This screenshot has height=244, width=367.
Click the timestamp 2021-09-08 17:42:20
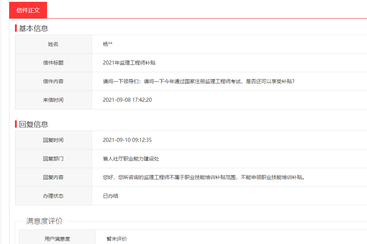pyautogui.click(x=127, y=100)
